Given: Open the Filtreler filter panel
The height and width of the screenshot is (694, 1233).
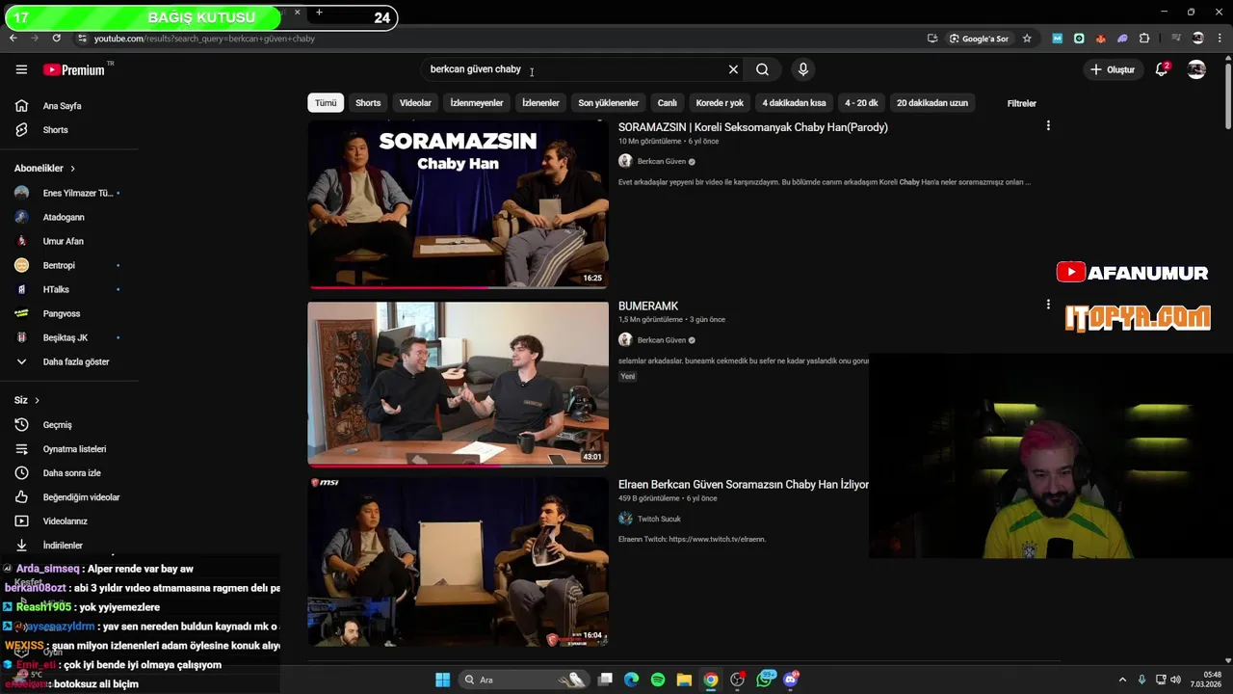Looking at the screenshot, I should point(1021,103).
